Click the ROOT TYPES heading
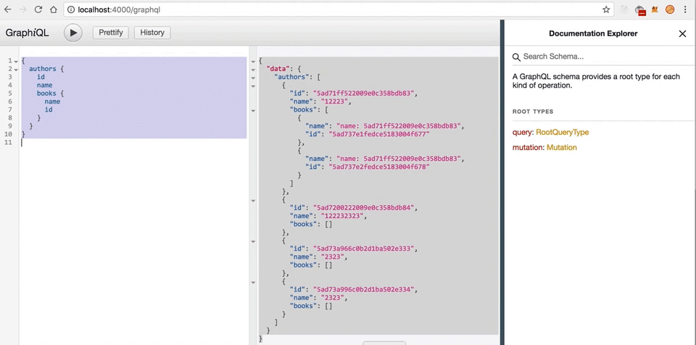696x345 pixels. pyautogui.click(x=533, y=112)
